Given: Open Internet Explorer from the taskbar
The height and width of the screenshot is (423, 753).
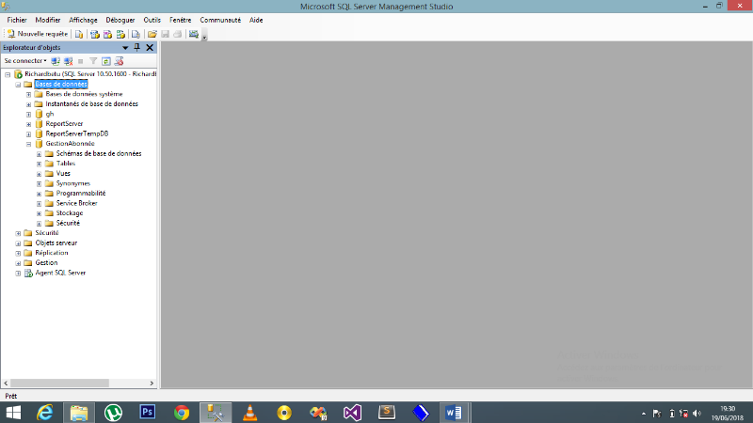Looking at the screenshot, I should (x=44, y=413).
